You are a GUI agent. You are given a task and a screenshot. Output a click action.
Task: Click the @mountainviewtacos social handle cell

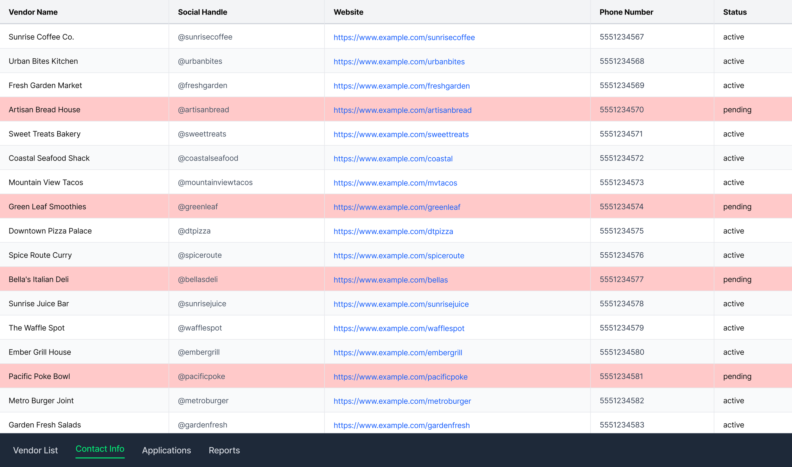[x=215, y=182]
